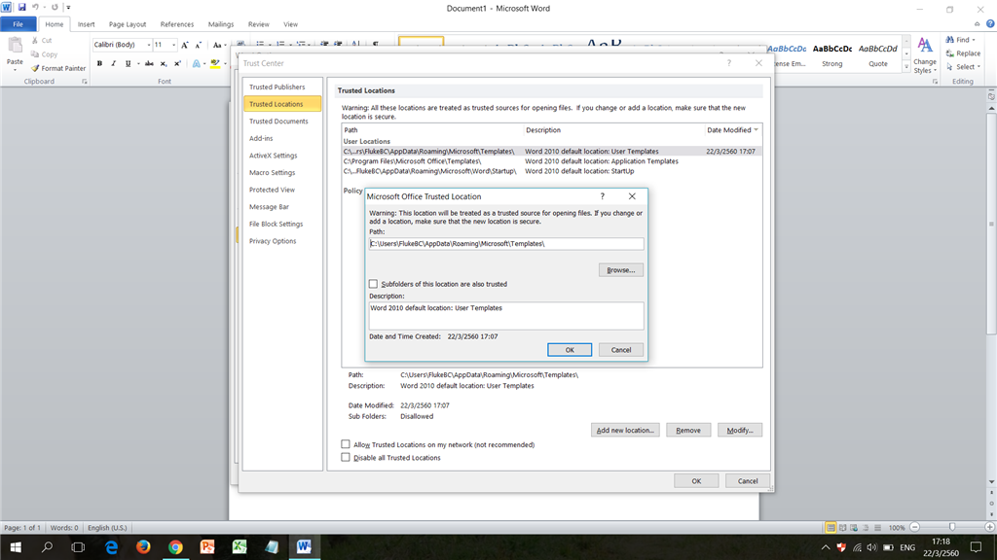This screenshot has width=997, height=560.
Task: Switch to Print Layout view icon
Action: click(831, 528)
